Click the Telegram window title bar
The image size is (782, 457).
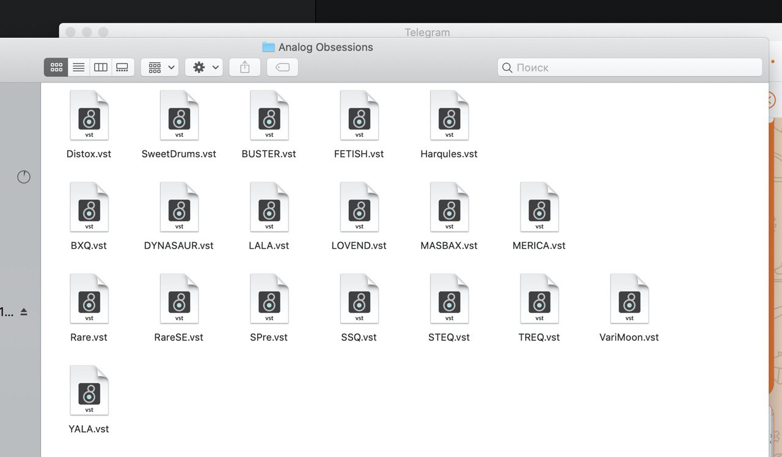(427, 32)
